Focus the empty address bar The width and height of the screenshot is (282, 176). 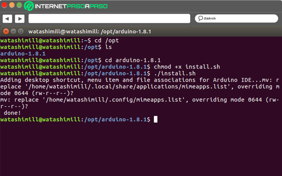[109, 19]
